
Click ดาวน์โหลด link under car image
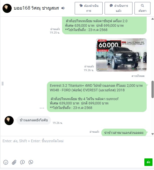click(x=138, y=76)
